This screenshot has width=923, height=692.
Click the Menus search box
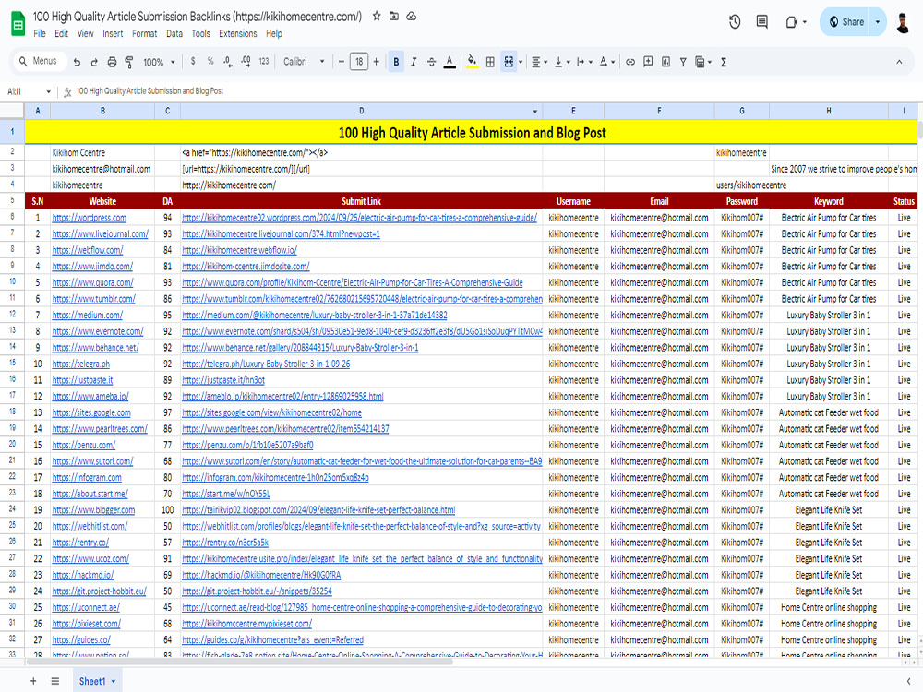39,61
